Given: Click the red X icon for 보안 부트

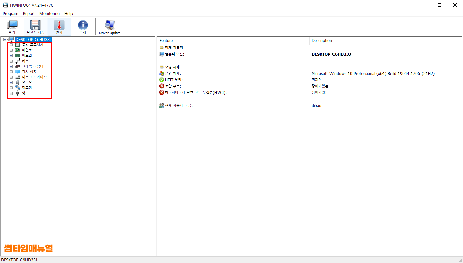Looking at the screenshot, I should pyautogui.click(x=162, y=86).
